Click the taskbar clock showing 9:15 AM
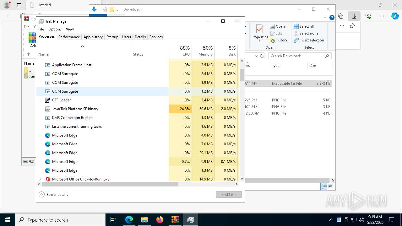Image resolution: width=402 pixels, height=226 pixels. pos(375,219)
